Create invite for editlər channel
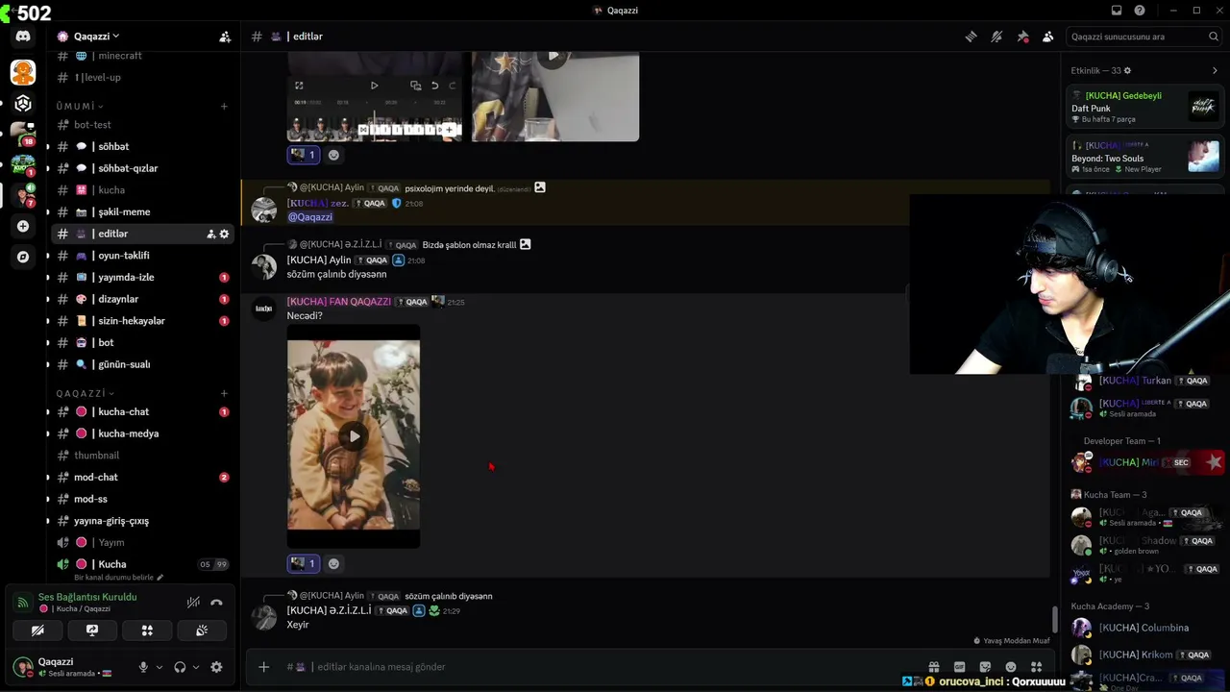The image size is (1230, 692). coord(210,234)
